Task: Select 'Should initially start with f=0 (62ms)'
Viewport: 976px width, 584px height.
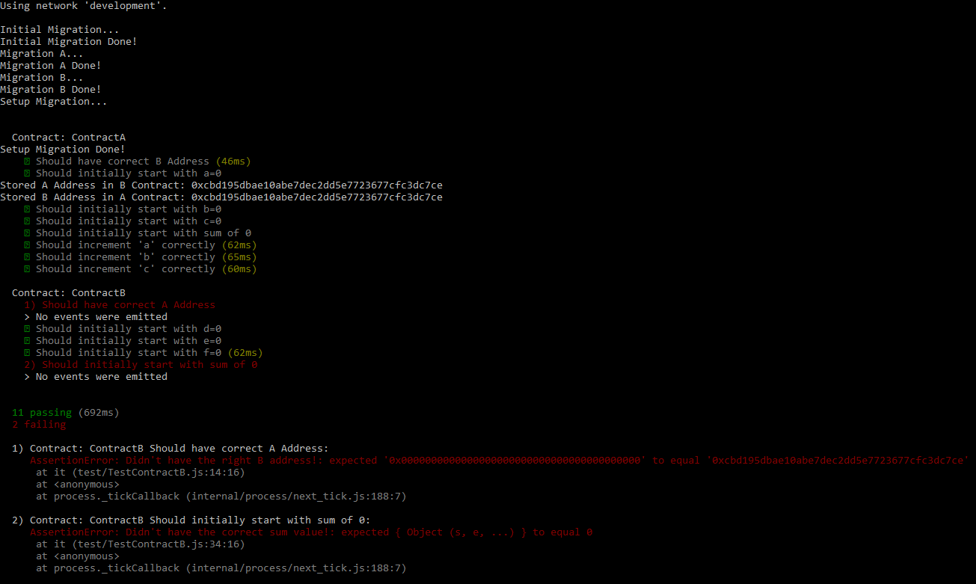Action: [x=144, y=353]
